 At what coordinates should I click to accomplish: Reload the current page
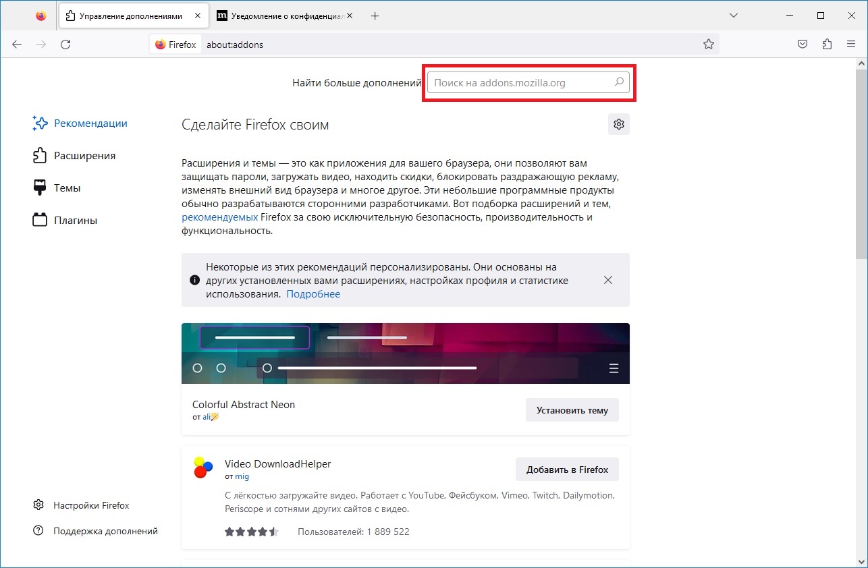click(65, 45)
